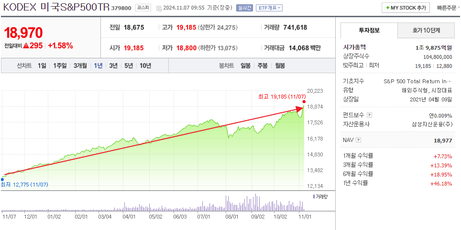Select the 1일 line chart period
The height and width of the screenshot is (230, 461).
point(42,66)
